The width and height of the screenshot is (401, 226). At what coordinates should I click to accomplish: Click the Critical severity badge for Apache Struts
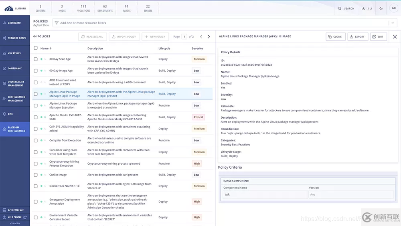[x=198, y=117]
